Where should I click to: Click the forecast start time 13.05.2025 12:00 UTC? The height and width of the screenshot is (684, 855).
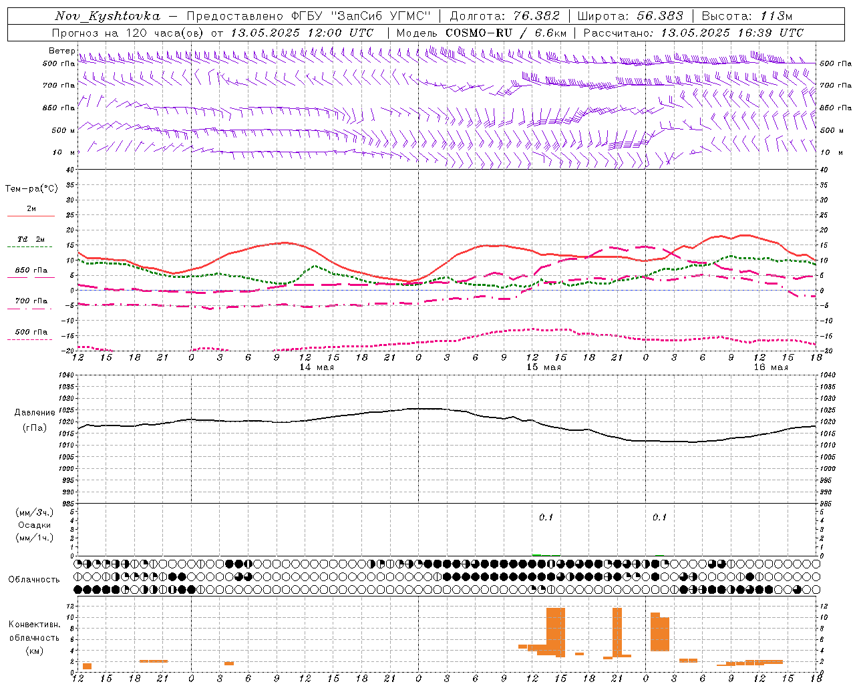coord(302,33)
